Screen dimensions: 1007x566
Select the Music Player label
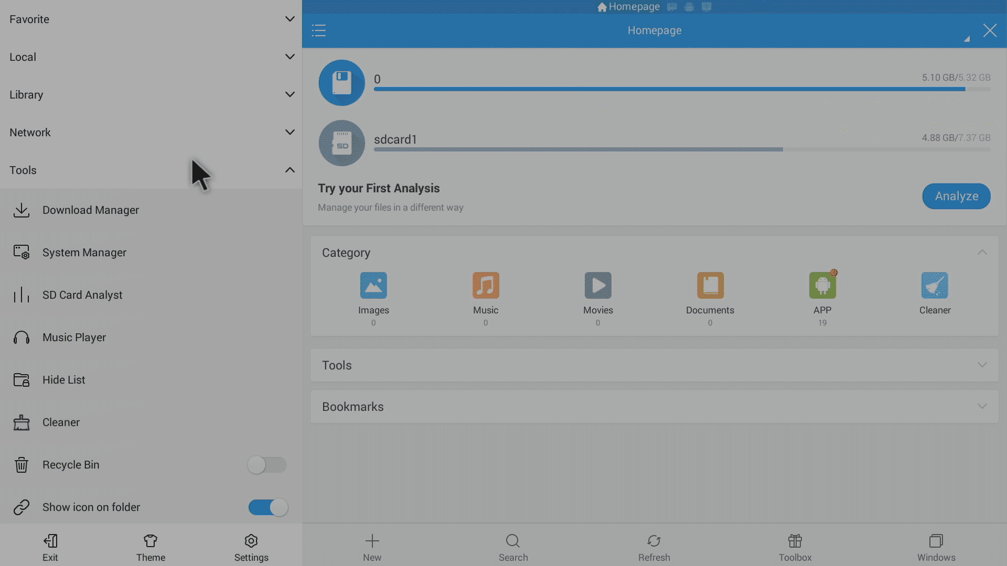coord(74,338)
